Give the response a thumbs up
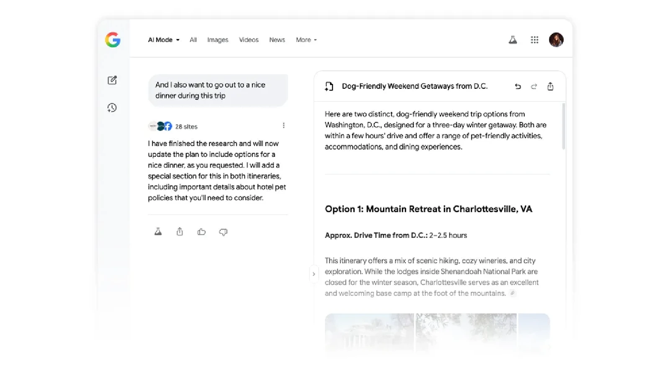This screenshot has width=670, height=377. (201, 232)
